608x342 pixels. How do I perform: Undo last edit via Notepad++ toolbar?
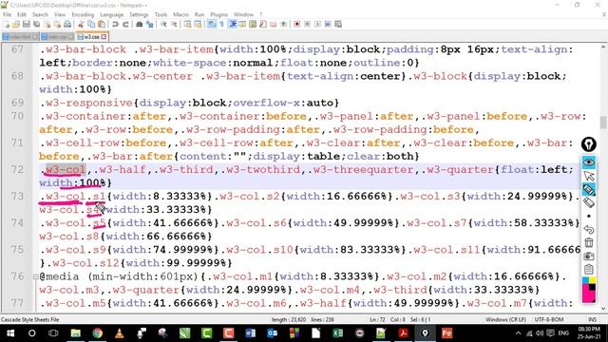pos(115,24)
